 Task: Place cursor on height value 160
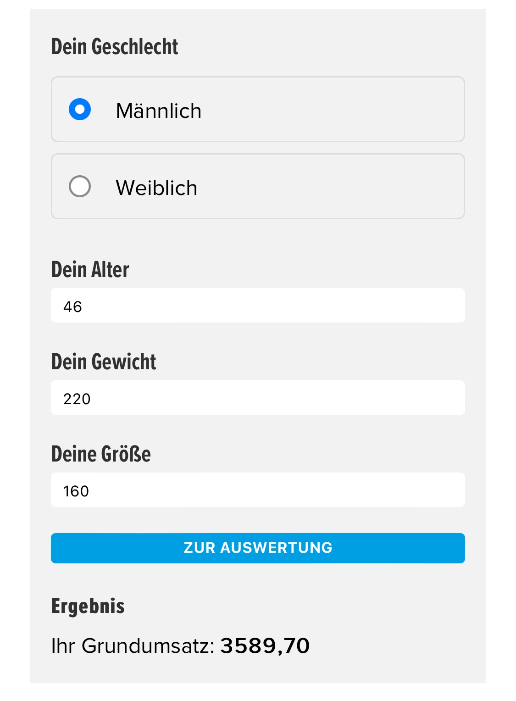(76, 491)
